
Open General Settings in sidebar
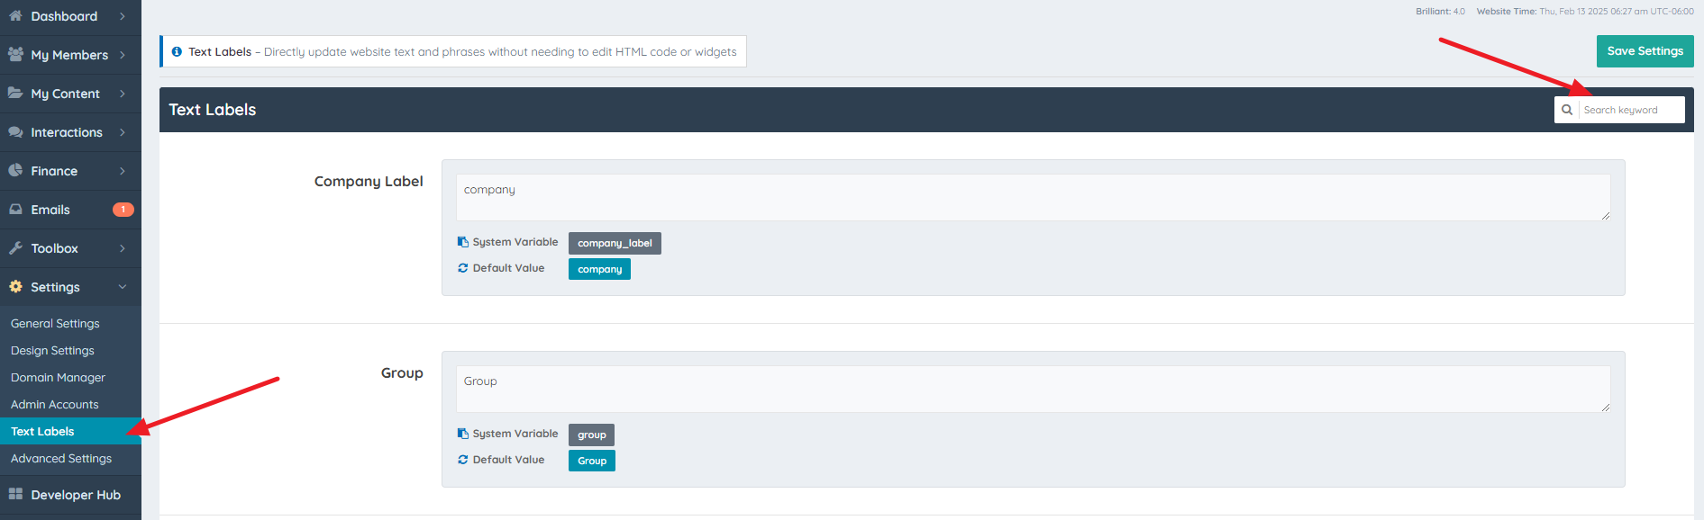click(55, 324)
